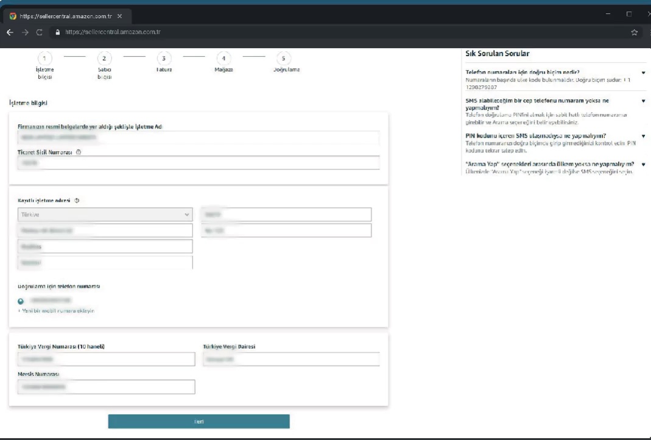Click the last field in the left address column
Screen dimensions: 651x440
(105, 263)
